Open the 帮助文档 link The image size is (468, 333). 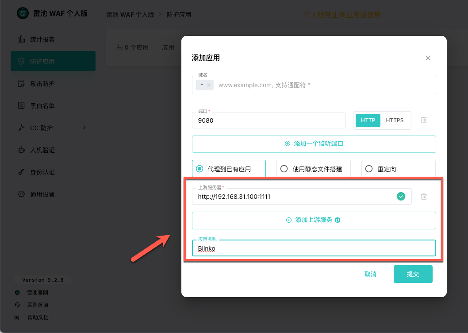38,318
